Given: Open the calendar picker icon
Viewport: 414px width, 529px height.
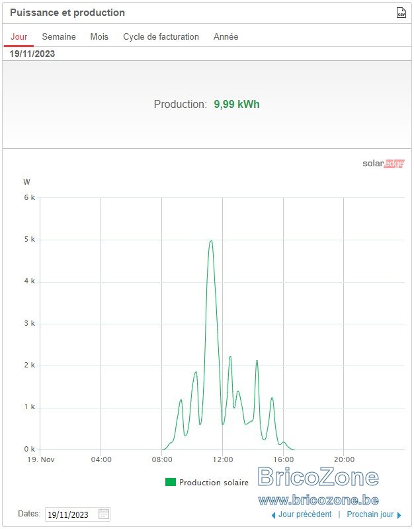Looking at the screenshot, I should 104,514.
